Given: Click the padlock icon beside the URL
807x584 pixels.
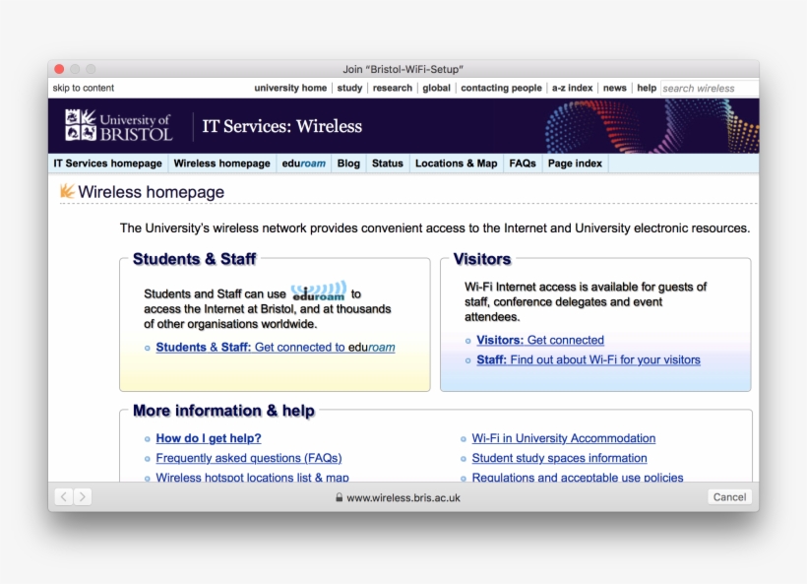Looking at the screenshot, I should pos(338,497).
